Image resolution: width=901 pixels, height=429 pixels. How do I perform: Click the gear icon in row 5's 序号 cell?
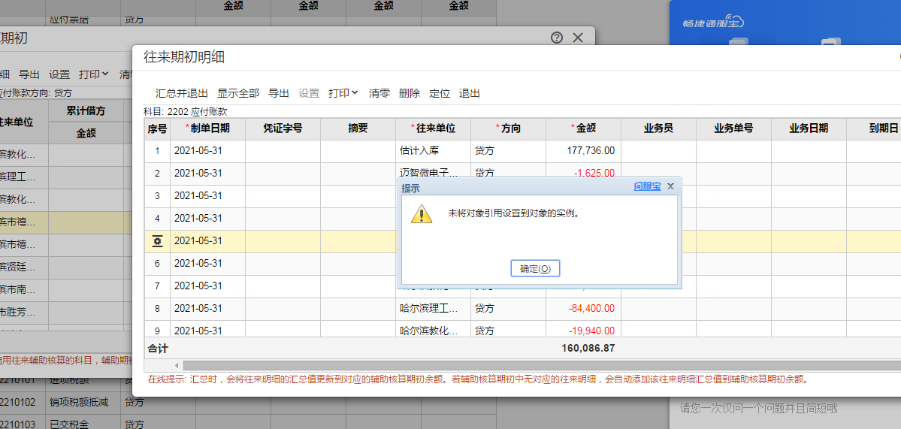[158, 242]
